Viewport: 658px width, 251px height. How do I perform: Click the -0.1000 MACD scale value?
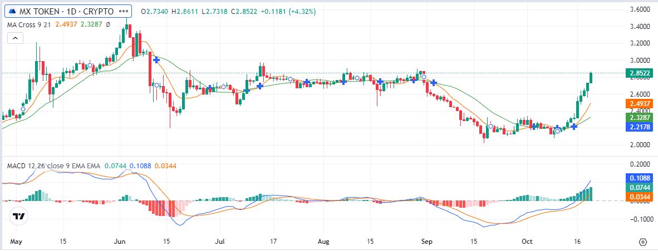(x=641, y=219)
